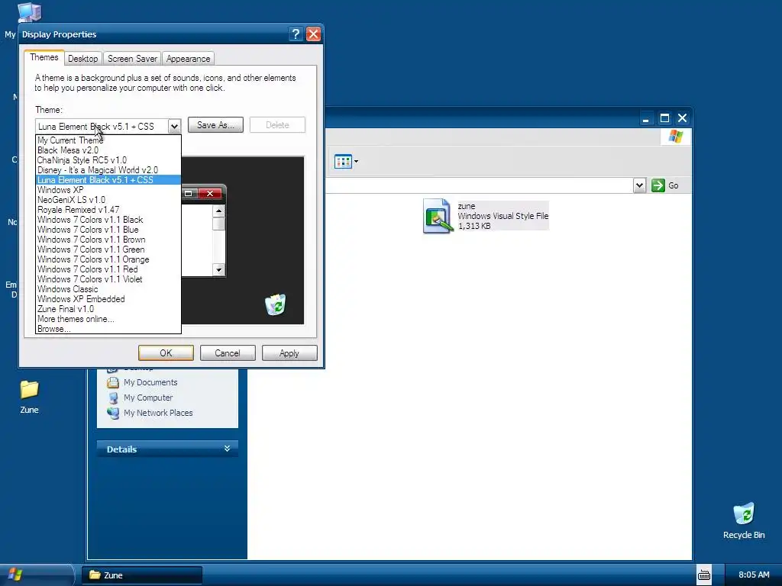782x586 pixels.
Task: Select ChaNinja Style RC5 v1.0 theme
Action: tap(108, 160)
